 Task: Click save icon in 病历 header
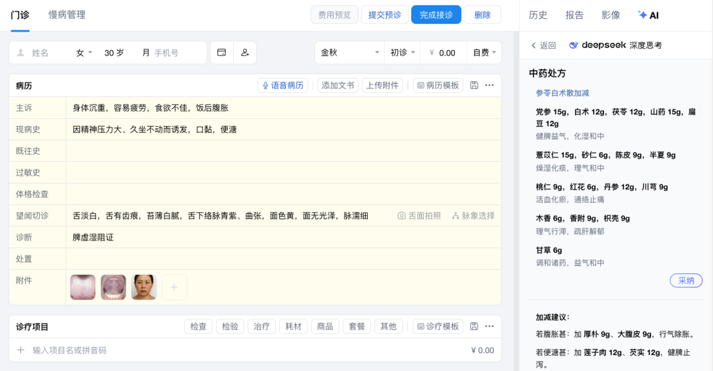474,85
